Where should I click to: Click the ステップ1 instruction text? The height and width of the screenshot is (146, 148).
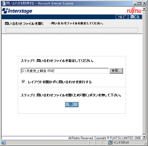pos(57,61)
